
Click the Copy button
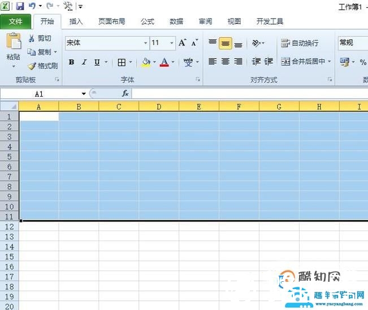point(39,52)
